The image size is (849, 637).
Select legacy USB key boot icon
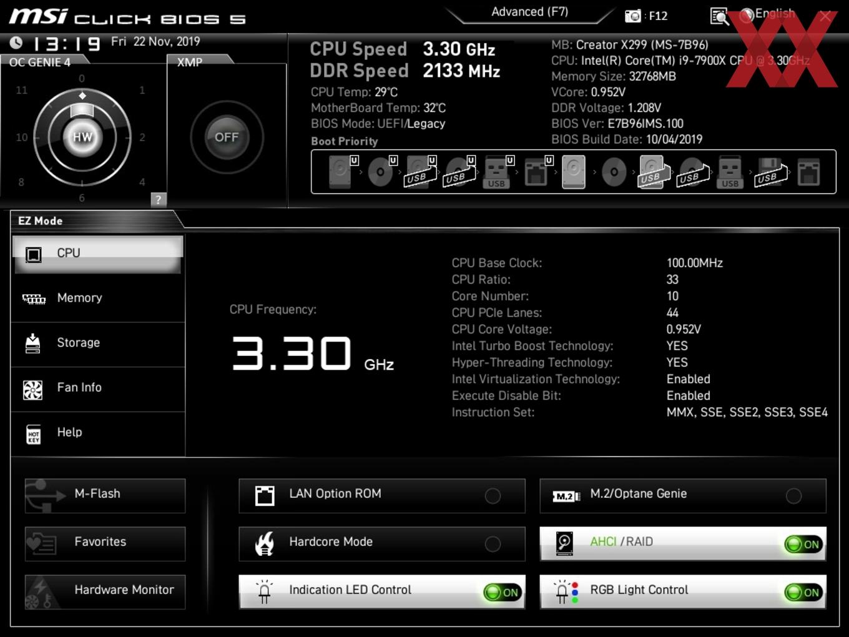(x=730, y=172)
